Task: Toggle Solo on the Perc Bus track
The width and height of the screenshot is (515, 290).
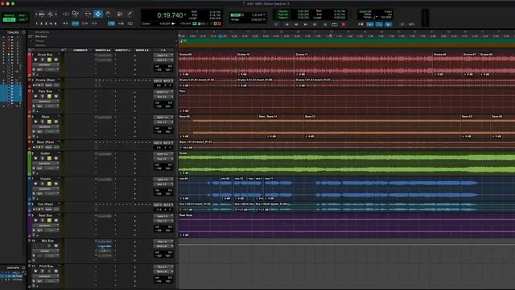Action: tap(49, 97)
